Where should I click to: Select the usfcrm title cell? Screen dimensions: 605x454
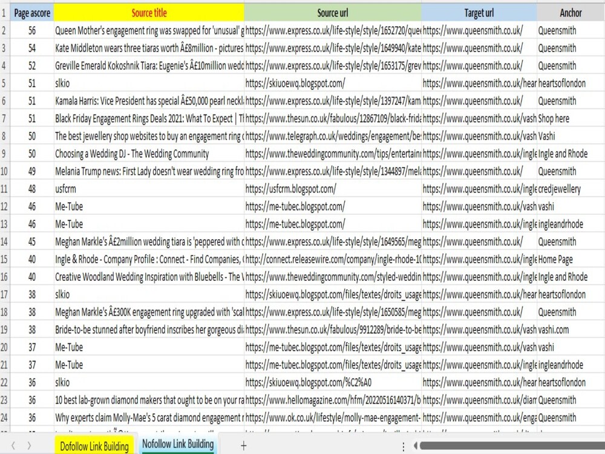pos(149,189)
